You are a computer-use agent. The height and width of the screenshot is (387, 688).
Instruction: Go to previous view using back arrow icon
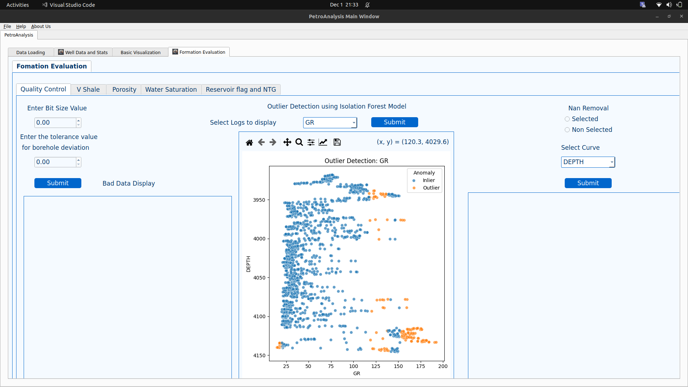tap(261, 142)
